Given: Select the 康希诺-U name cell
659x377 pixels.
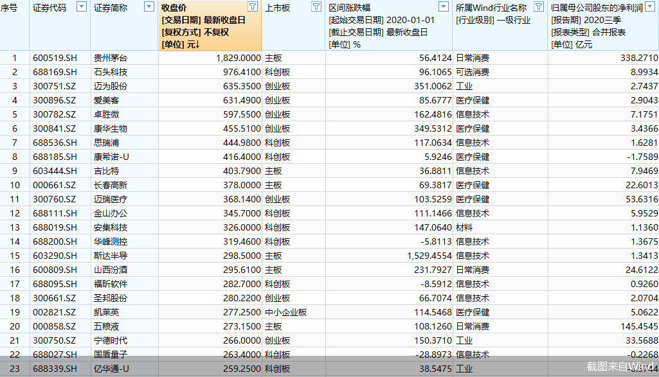Looking at the screenshot, I should (x=111, y=157).
